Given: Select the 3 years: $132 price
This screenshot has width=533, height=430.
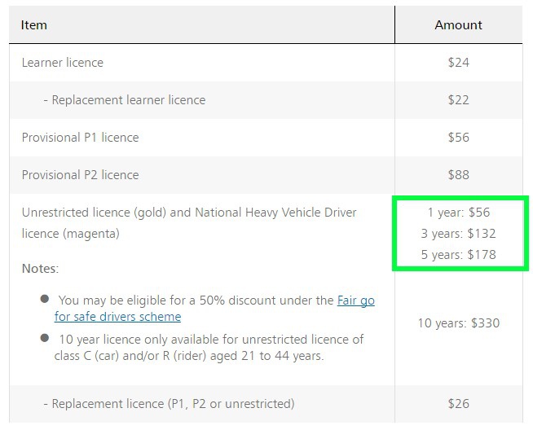Looking at the screenshot, I should [x=458, y=234].
